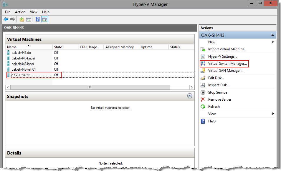Viewport: 281px width, 171px height.
Task: Choose Inspect Disk action
Action: point(219,85)
